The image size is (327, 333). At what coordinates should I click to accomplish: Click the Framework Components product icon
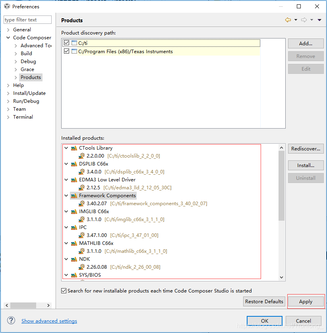click(74, 196)
